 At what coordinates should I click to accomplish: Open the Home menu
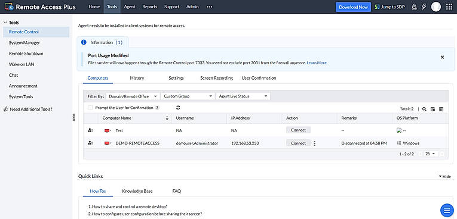(94, 7)
